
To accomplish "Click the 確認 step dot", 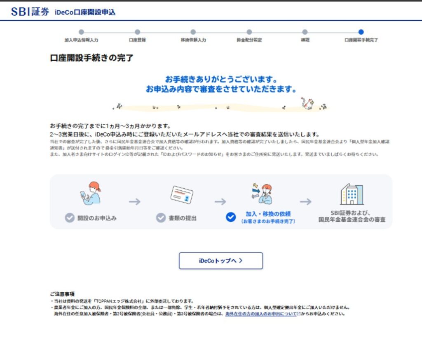I will coord(305,32).
